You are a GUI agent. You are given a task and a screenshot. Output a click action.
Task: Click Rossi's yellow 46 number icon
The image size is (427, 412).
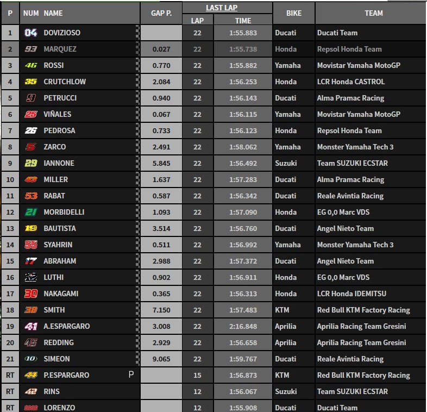tap(30, 65)
